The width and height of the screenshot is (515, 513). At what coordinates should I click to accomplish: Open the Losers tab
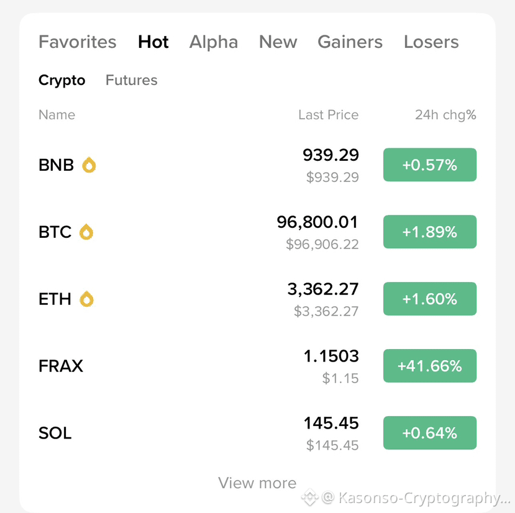[x=431, y=42]
